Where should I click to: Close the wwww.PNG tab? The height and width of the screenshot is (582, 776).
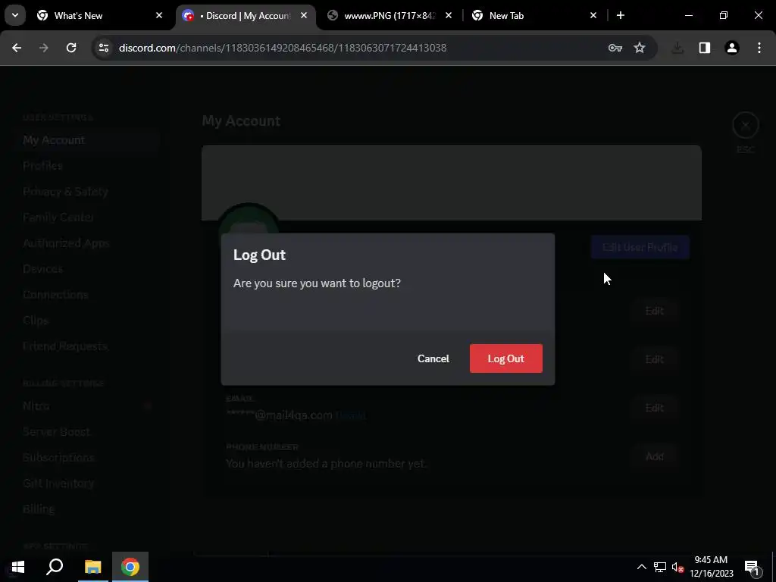point(449,15)
